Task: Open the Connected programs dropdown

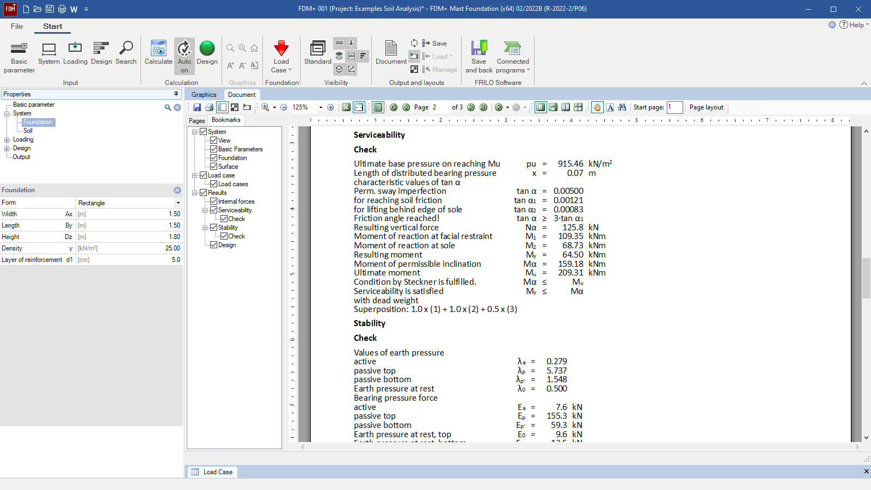Action: (x=513, y=57)
